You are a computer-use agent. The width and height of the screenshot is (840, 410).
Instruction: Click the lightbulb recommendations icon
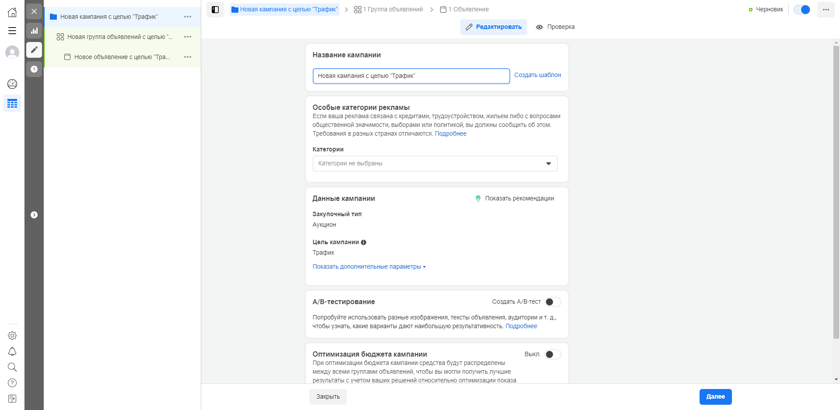coord(478,199)
